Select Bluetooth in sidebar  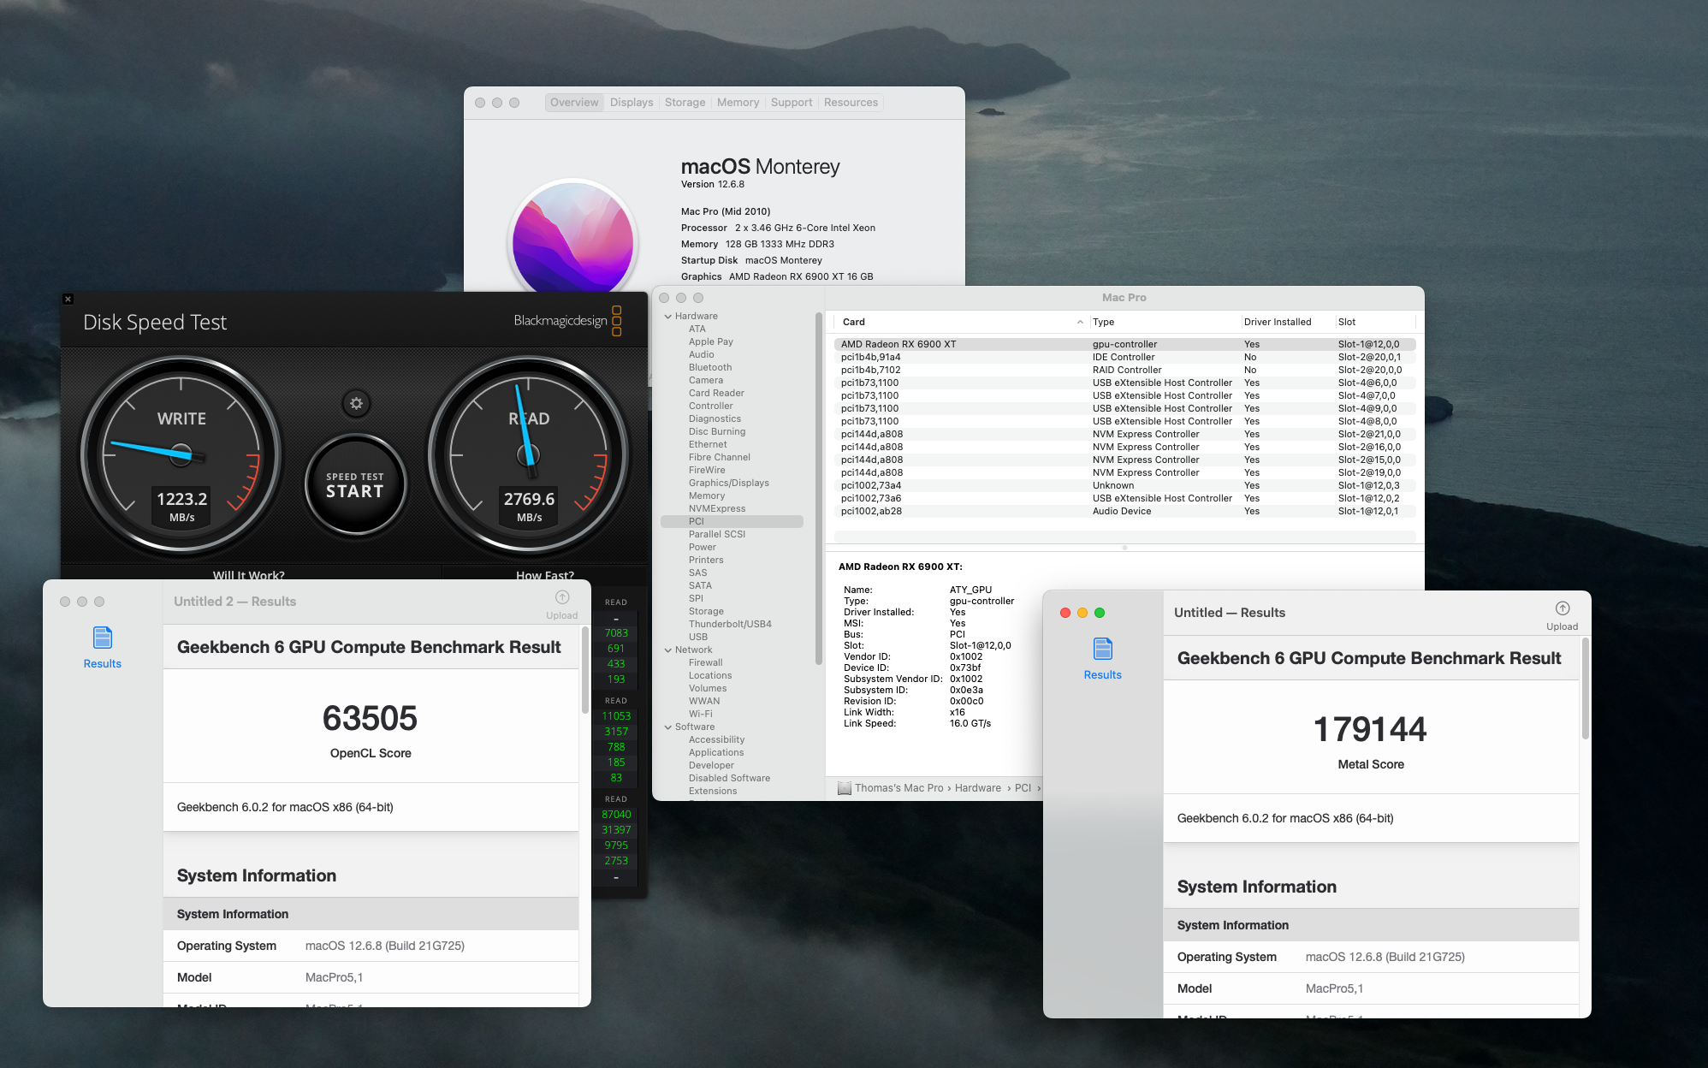tap(709, 368)
